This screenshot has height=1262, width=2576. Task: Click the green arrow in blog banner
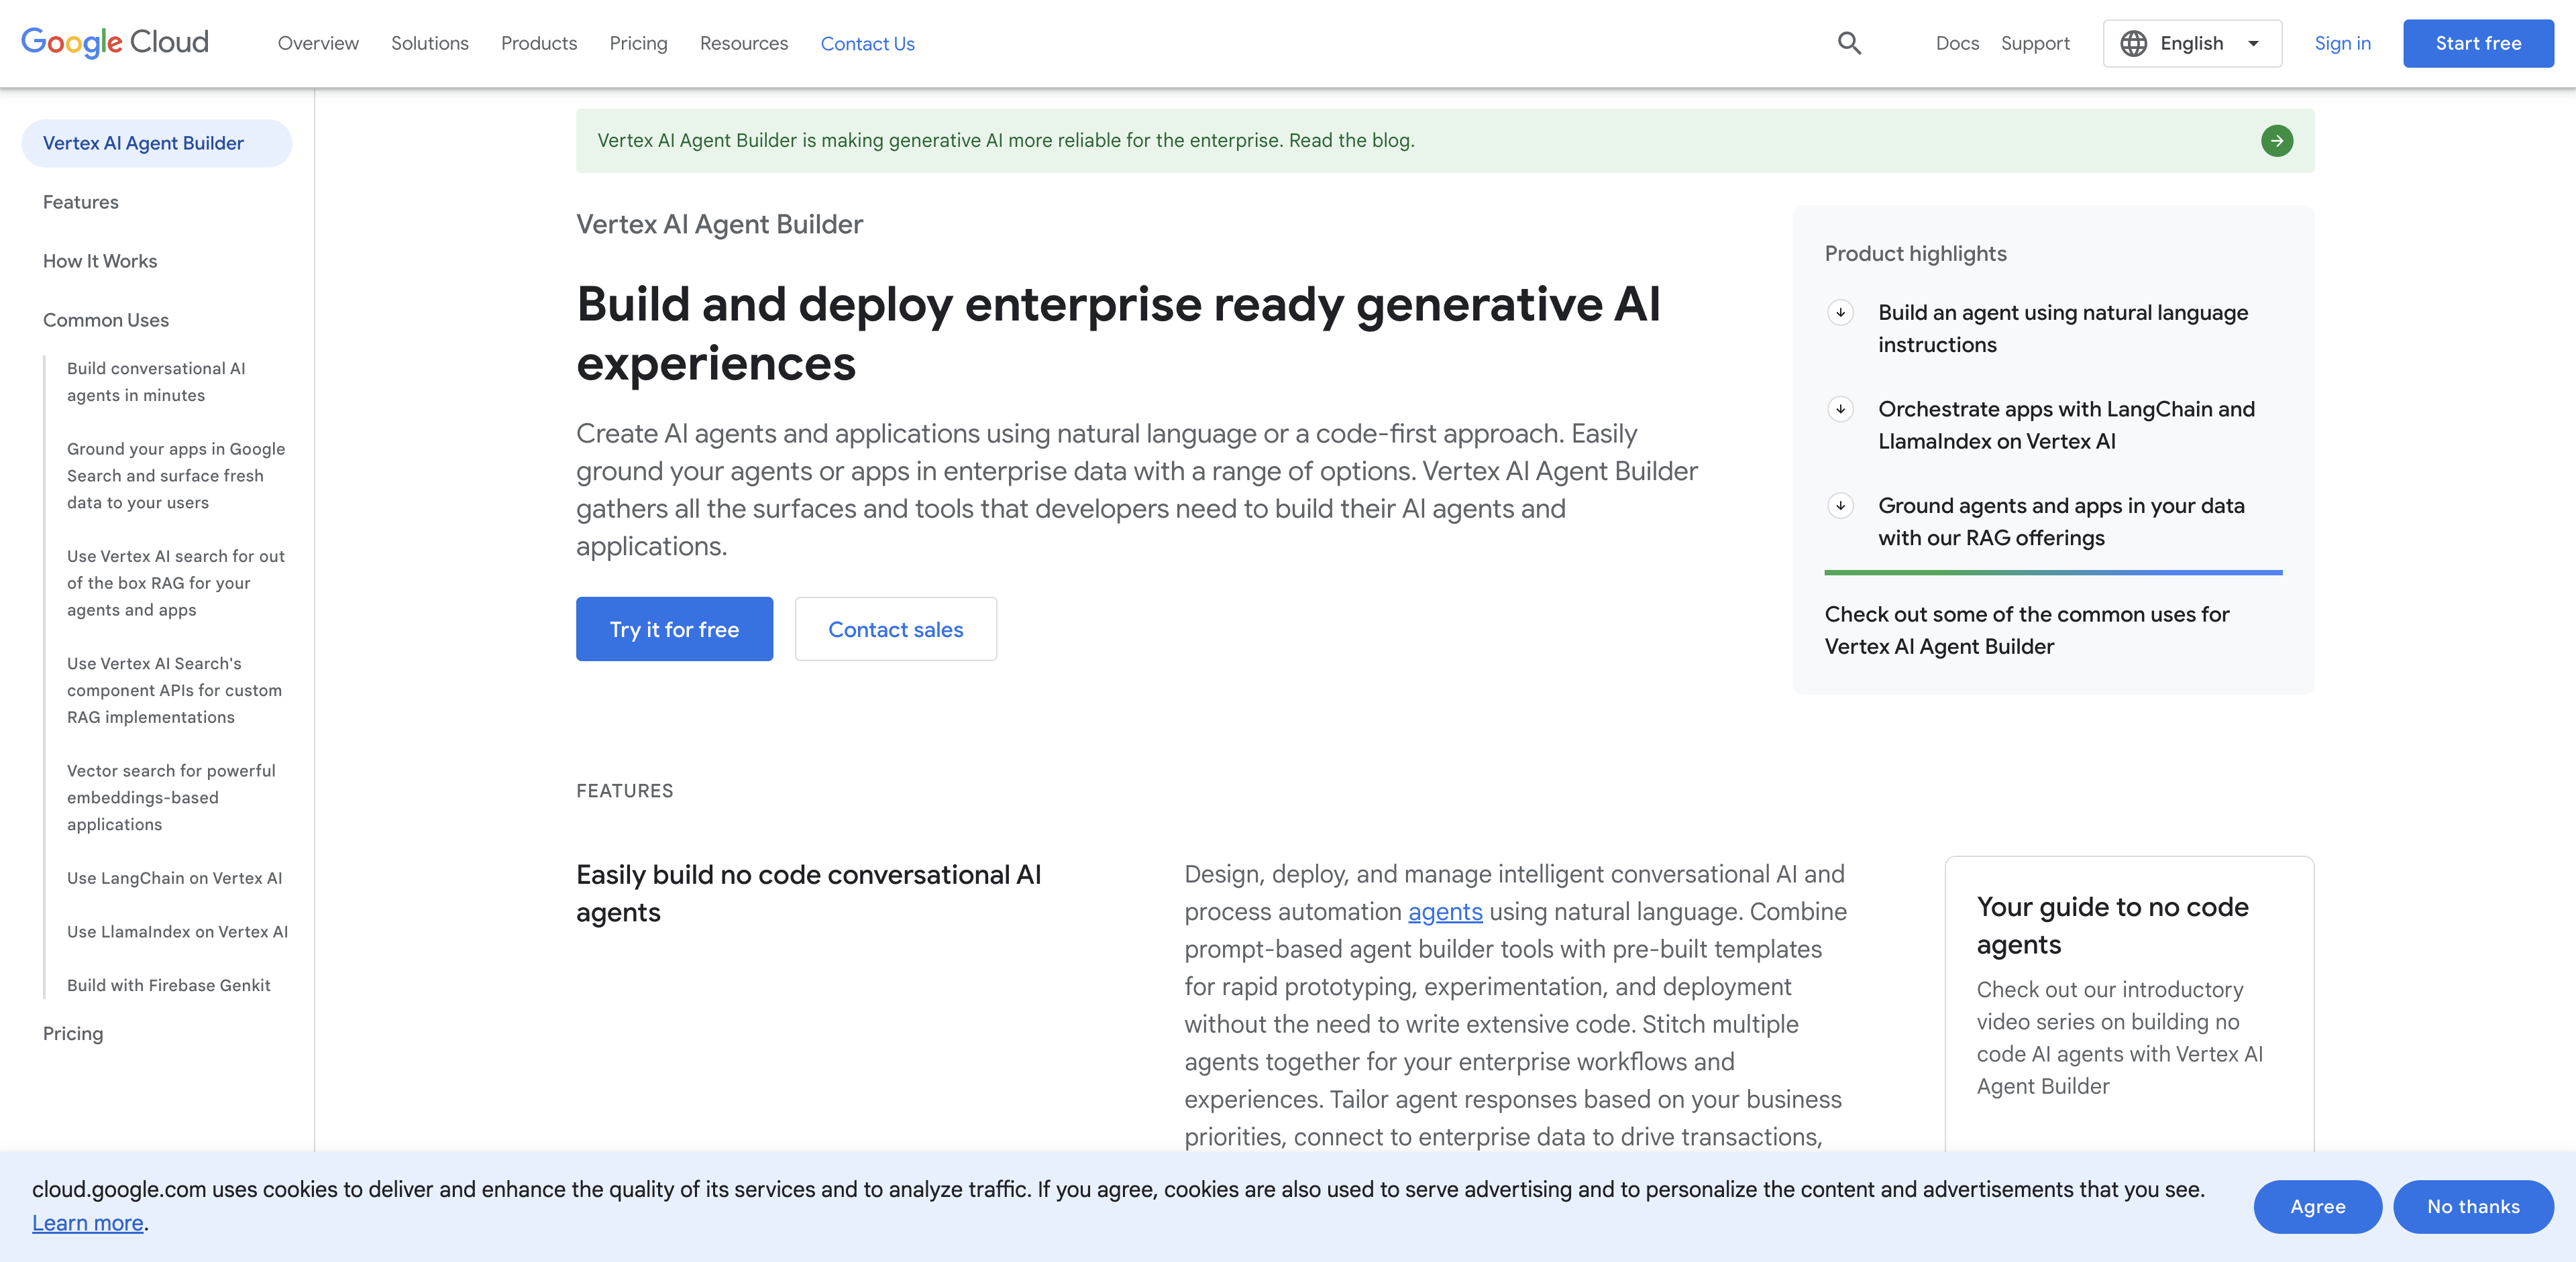[2277, 141]
